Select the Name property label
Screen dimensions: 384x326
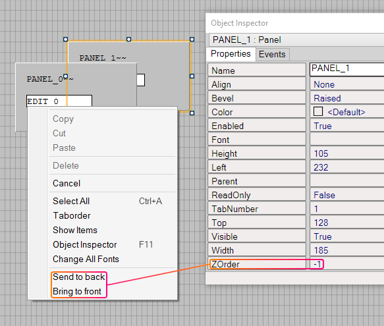pyautogui.click(x=257, y=70)
